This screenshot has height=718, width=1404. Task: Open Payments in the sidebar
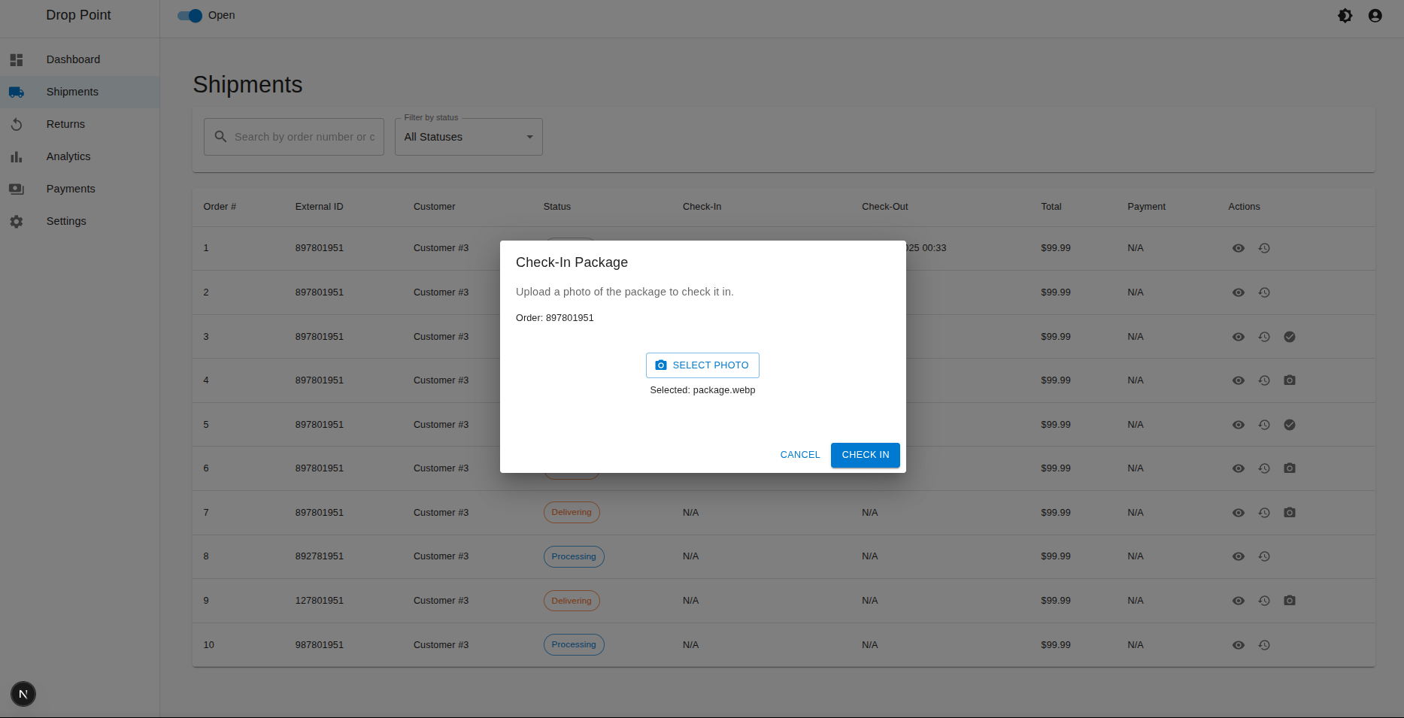coord(71,189)
